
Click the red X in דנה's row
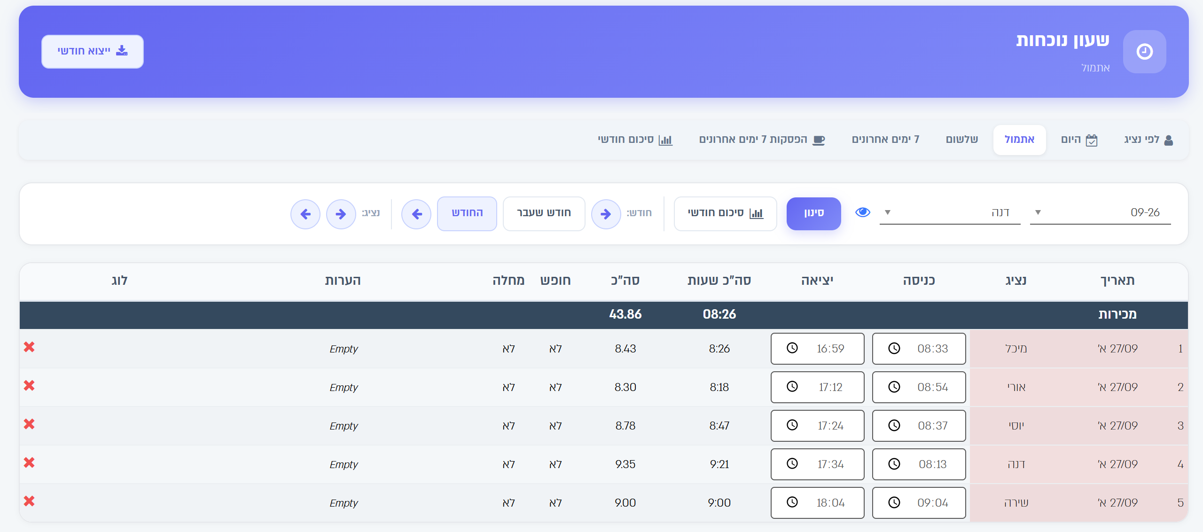29,462
